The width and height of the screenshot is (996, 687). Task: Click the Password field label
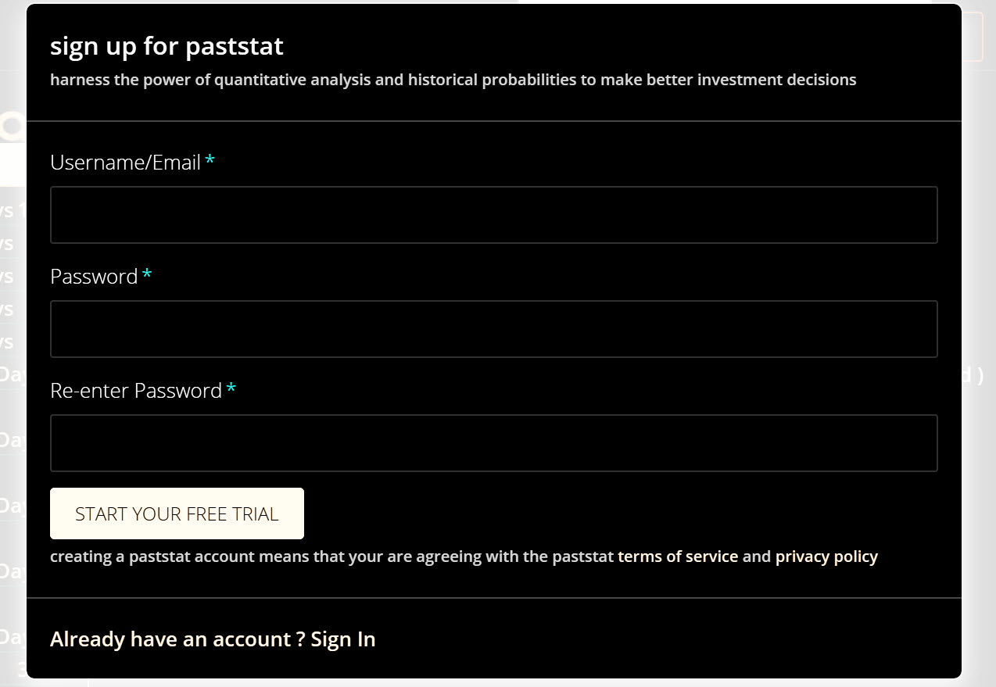tap(94, 277)
